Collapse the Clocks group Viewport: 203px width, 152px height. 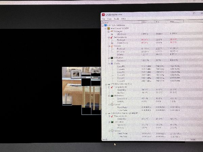tap(109, 64)
